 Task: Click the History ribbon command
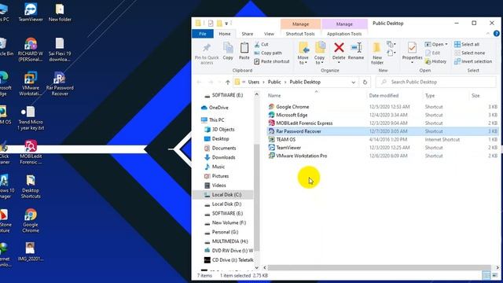tap(435, 61)
